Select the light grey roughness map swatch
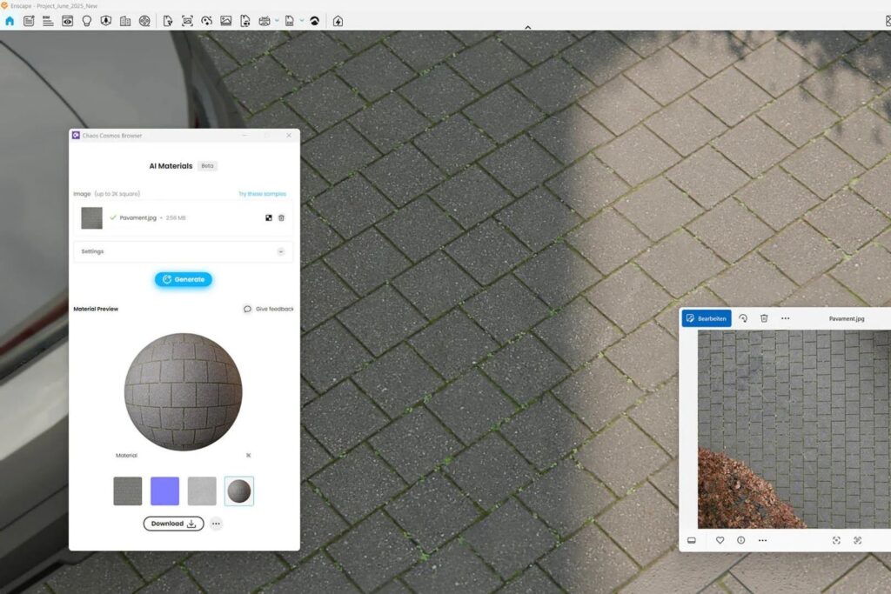 pos(202,491)
